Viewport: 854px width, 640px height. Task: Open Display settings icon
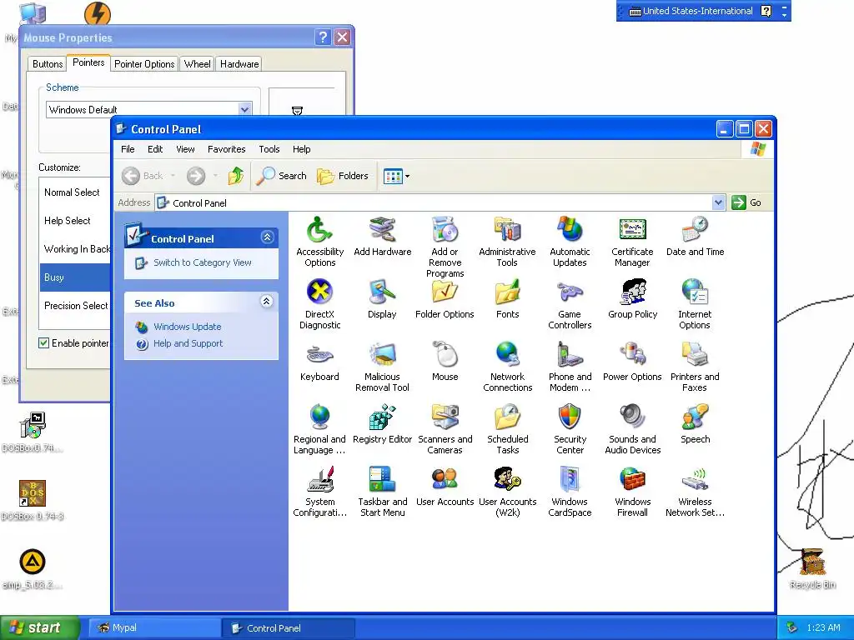(382, 299)
